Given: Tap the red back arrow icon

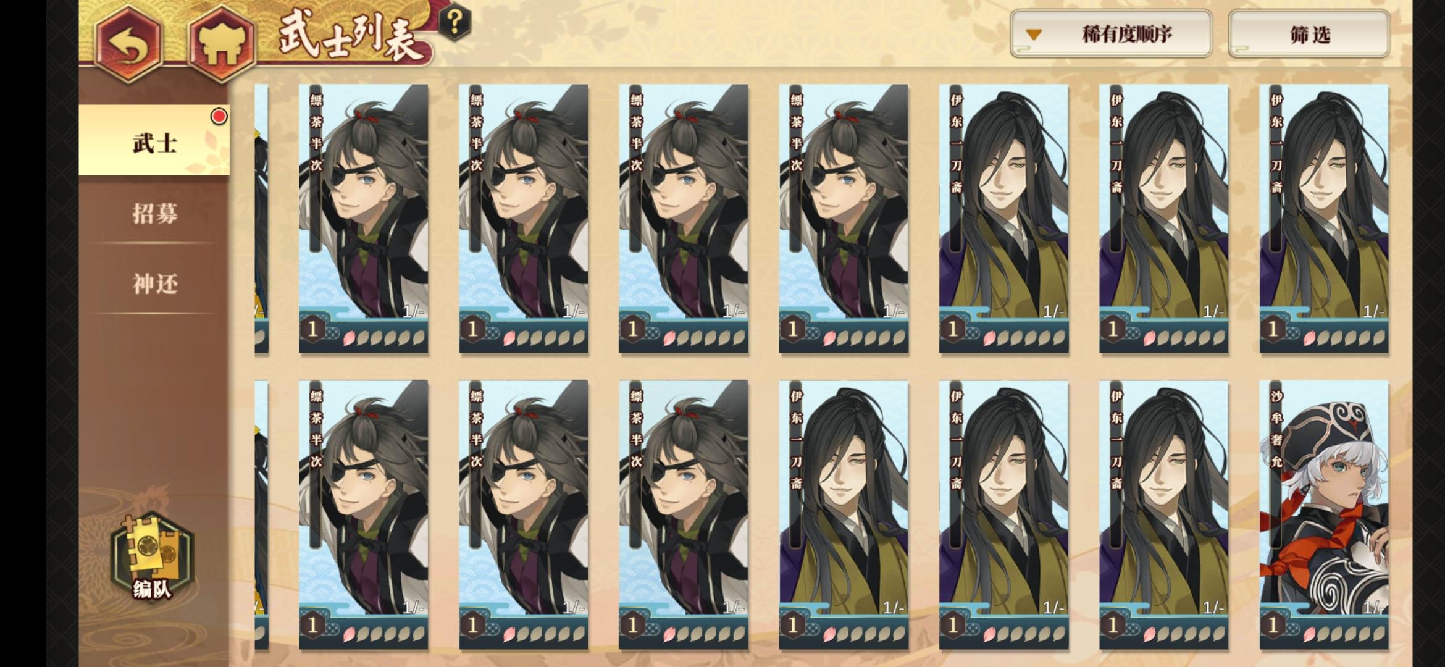Looking at the screenshot, I should click(128, 42).
